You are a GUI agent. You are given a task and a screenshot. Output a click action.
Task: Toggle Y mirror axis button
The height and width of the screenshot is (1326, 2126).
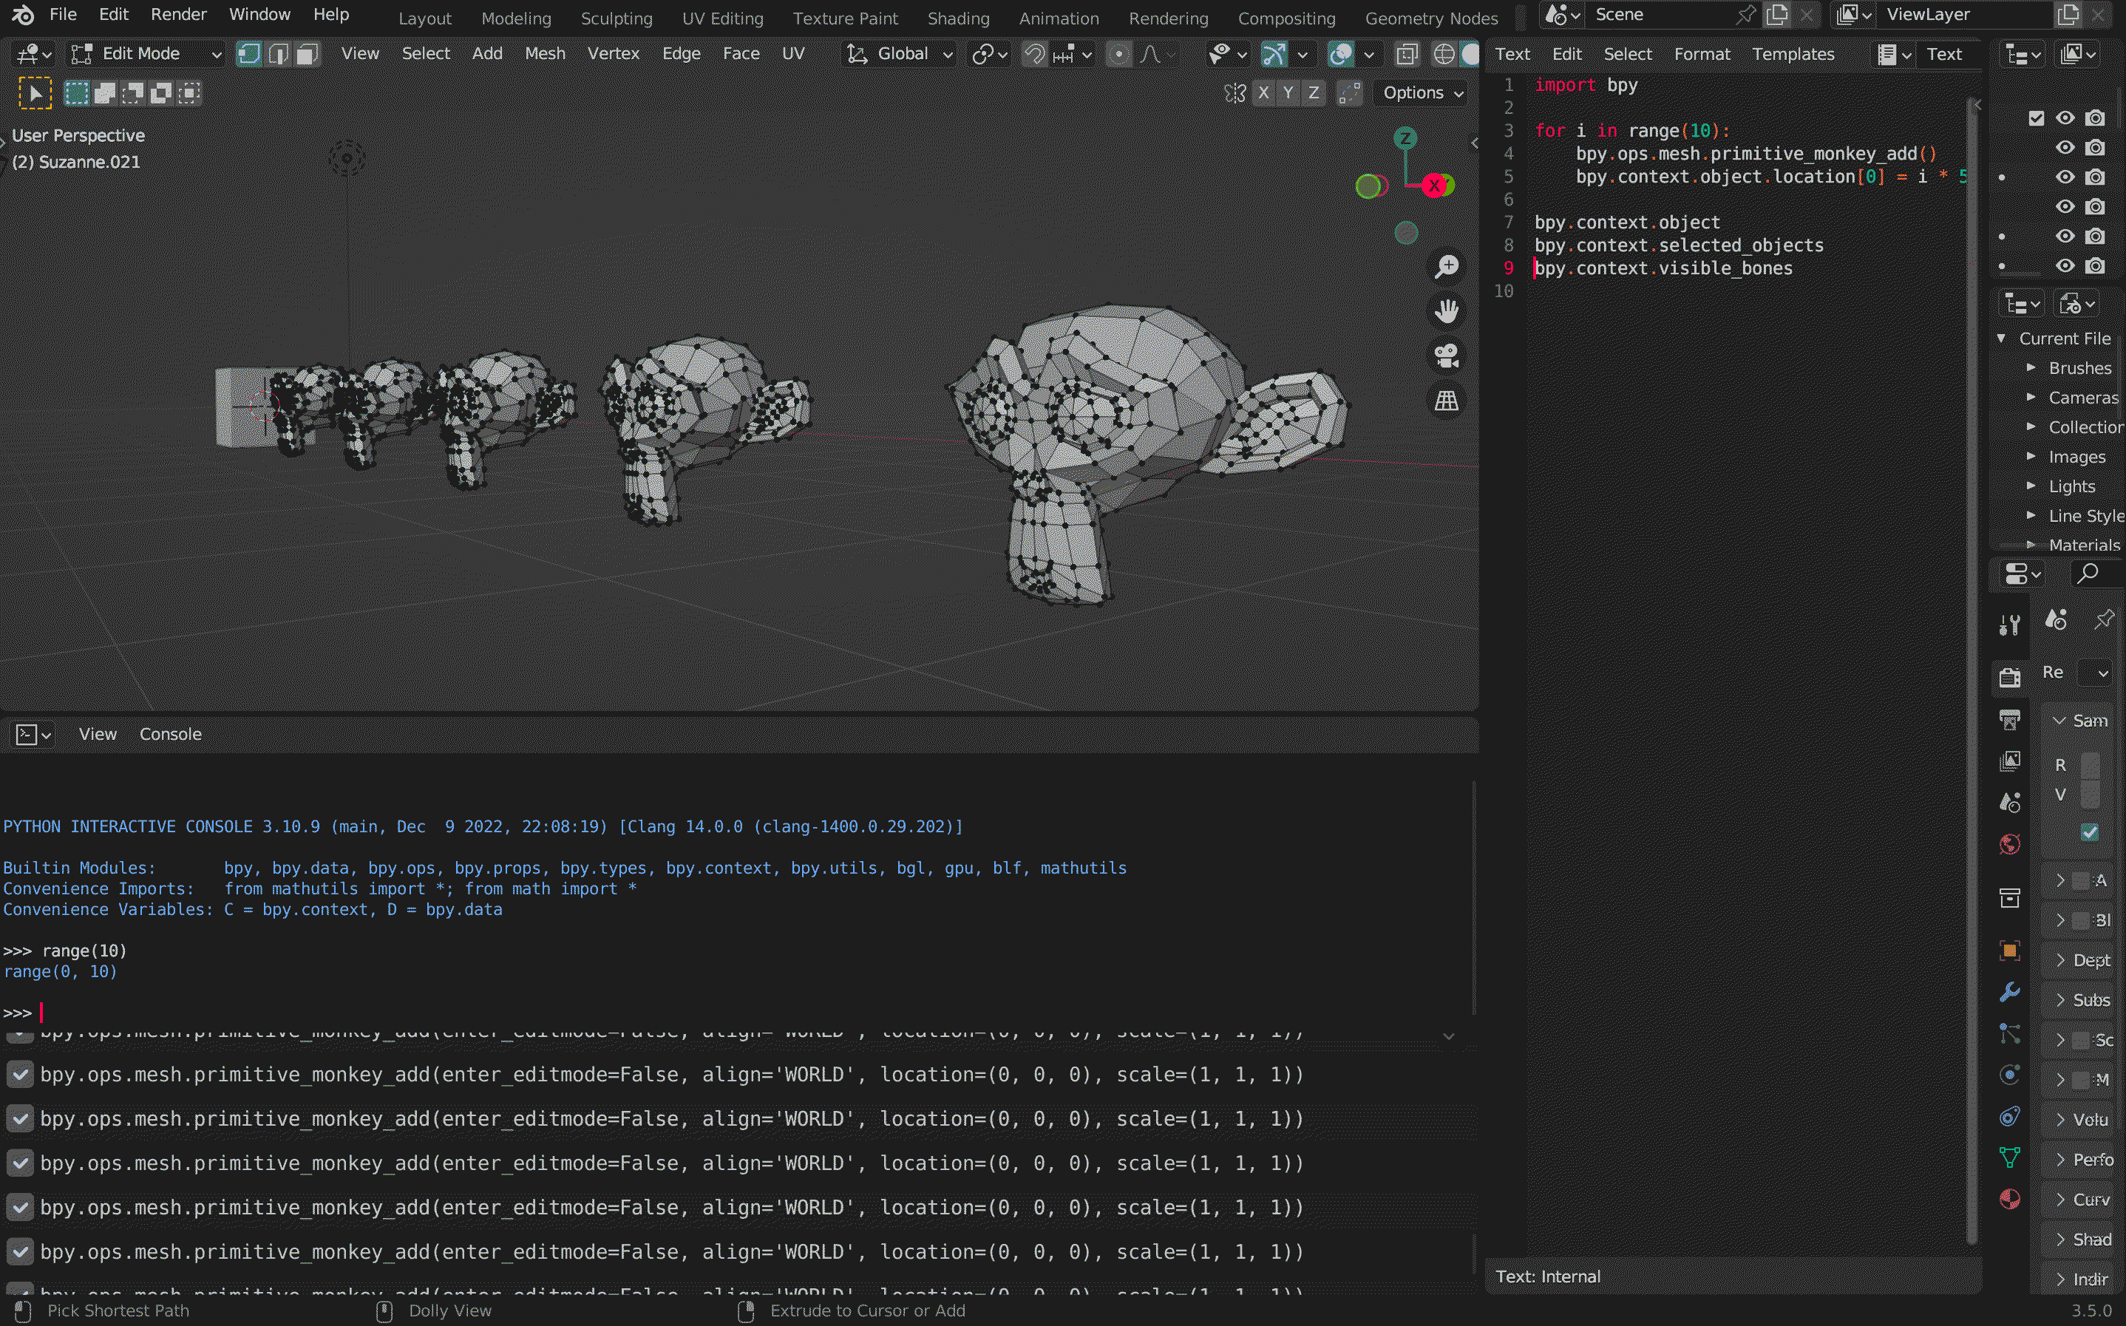1288,93
